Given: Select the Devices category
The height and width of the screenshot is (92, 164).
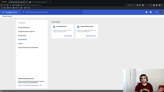Looking at the screenshot, I should pos(20,43).
